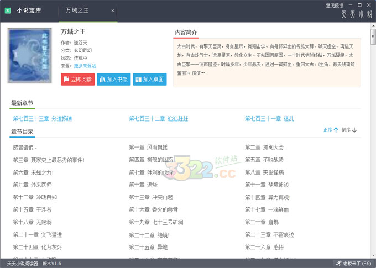This screenshot has height=268, width=376.
Task: Add book via 加入书架 button
Action: pyautogui.click(x=114, y=80)
